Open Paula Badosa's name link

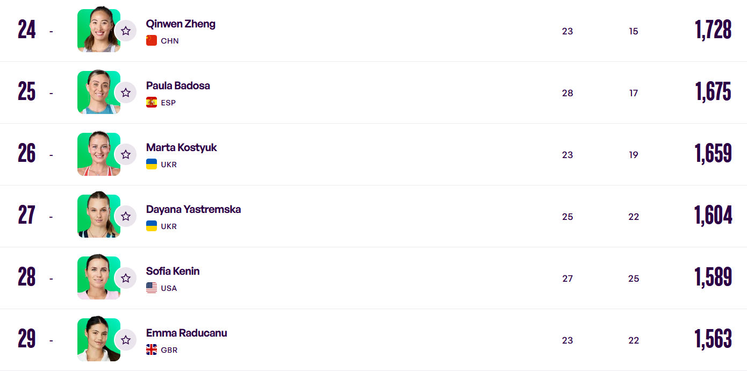pyautogui.click(x=178, y=85)
